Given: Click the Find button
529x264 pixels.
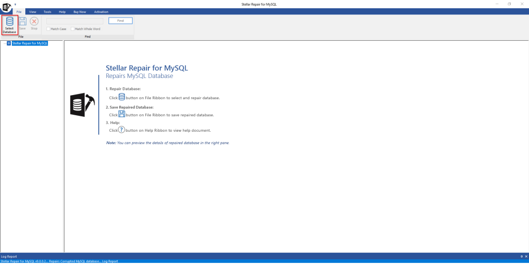Looking at the screenshot, I should tap(120, 21).
